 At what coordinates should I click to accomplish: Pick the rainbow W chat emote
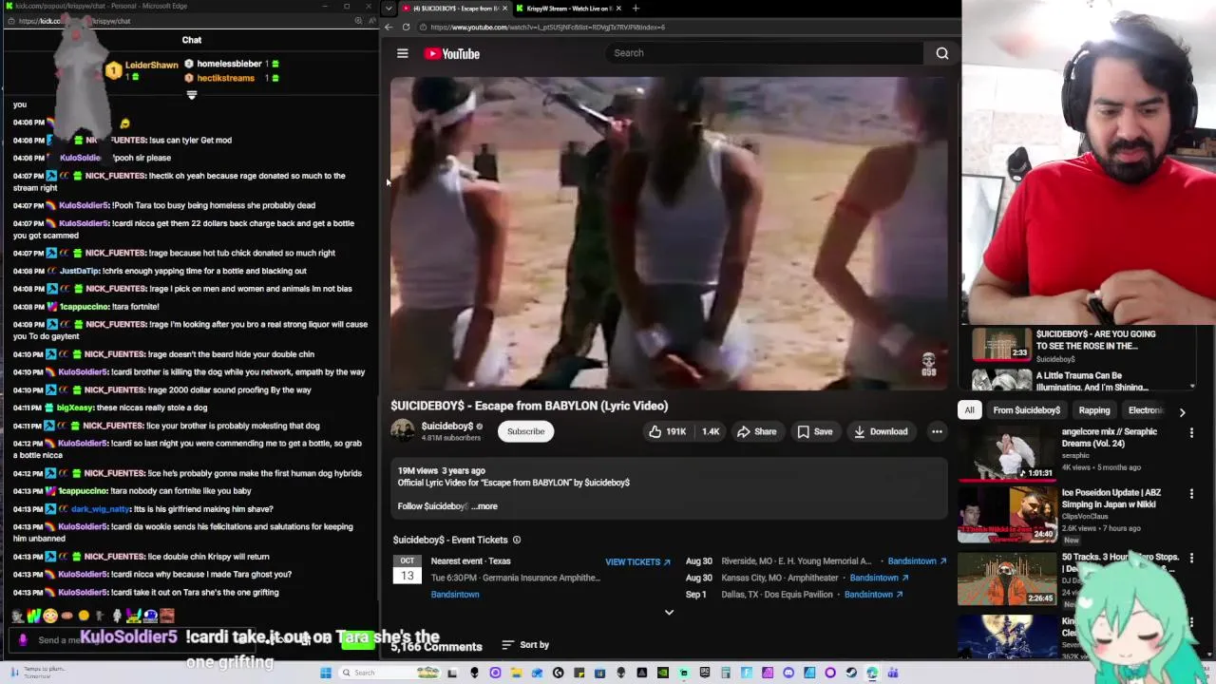pos(33,616)
